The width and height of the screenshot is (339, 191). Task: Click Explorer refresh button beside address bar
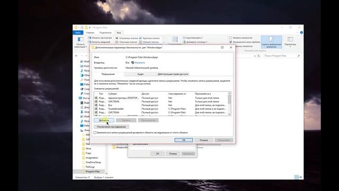[x=258, y=56]
